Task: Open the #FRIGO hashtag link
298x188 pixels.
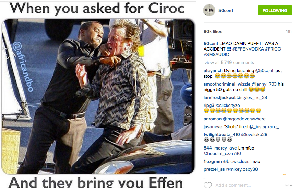Action: pyautogui.click(x=273, y=49)
